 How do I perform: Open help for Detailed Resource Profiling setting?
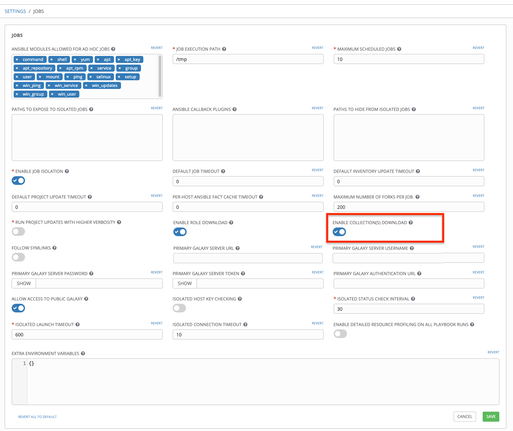(x=472, y=324)
